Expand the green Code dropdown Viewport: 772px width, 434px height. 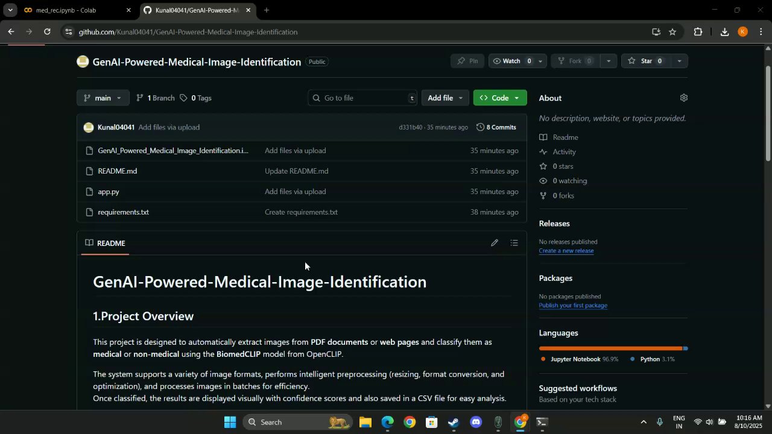[x=500, y=98]
